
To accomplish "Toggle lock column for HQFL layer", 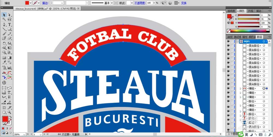I will [232, 41].
